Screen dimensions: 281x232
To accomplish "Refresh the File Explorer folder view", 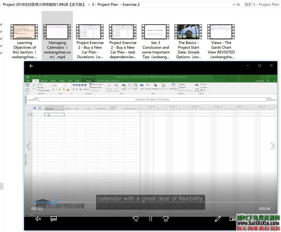I will [238, 4].
